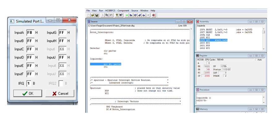The image size is (279, 134).
Task: Click the Copy toolbar icon
Action: (107, 15)
